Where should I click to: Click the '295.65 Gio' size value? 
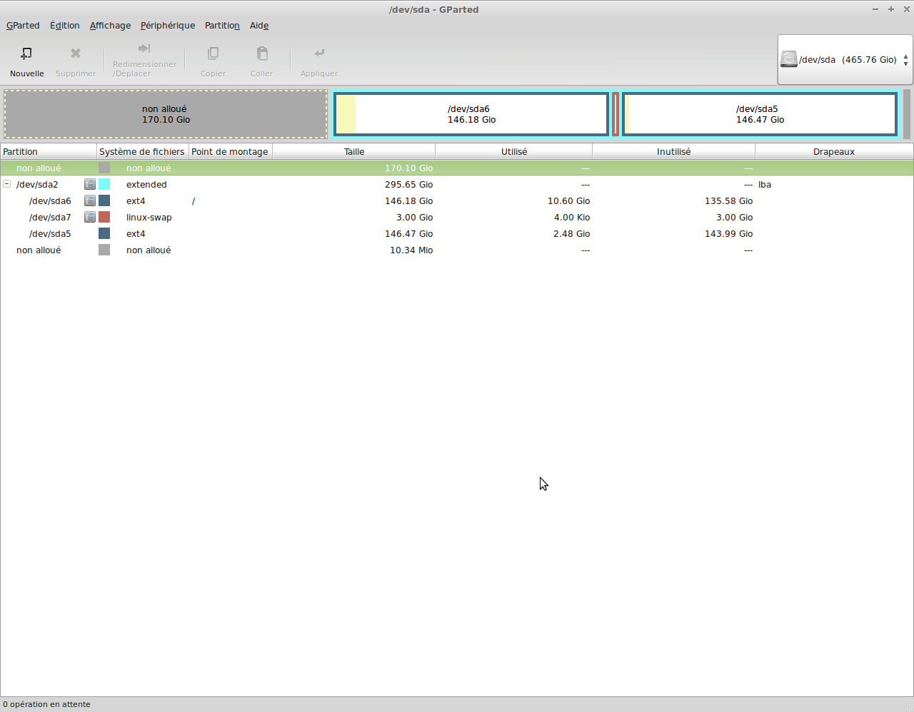click(408, 184)
